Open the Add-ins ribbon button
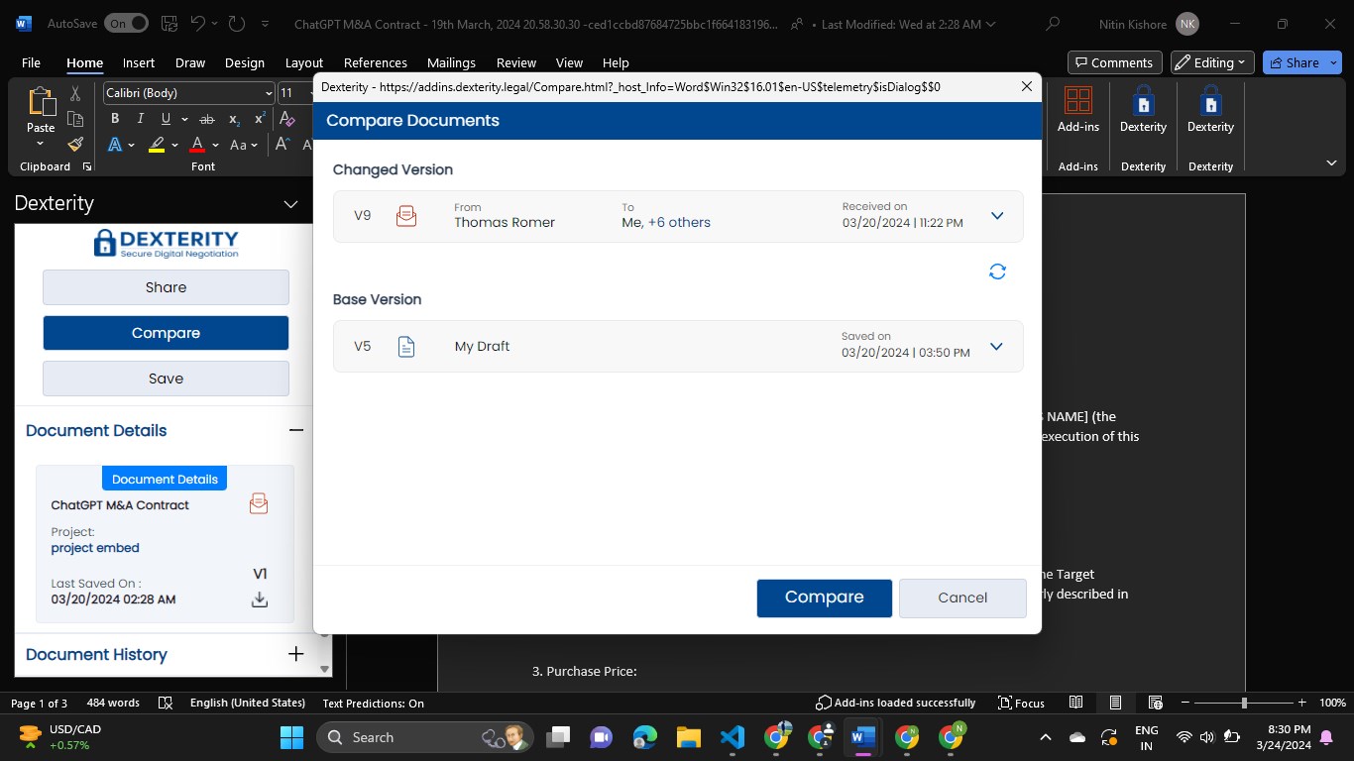 pos(1077,110)
